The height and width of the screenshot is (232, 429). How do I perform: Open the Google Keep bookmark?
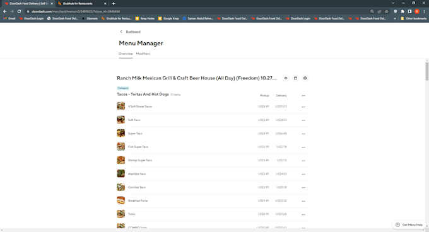point(168,18)
